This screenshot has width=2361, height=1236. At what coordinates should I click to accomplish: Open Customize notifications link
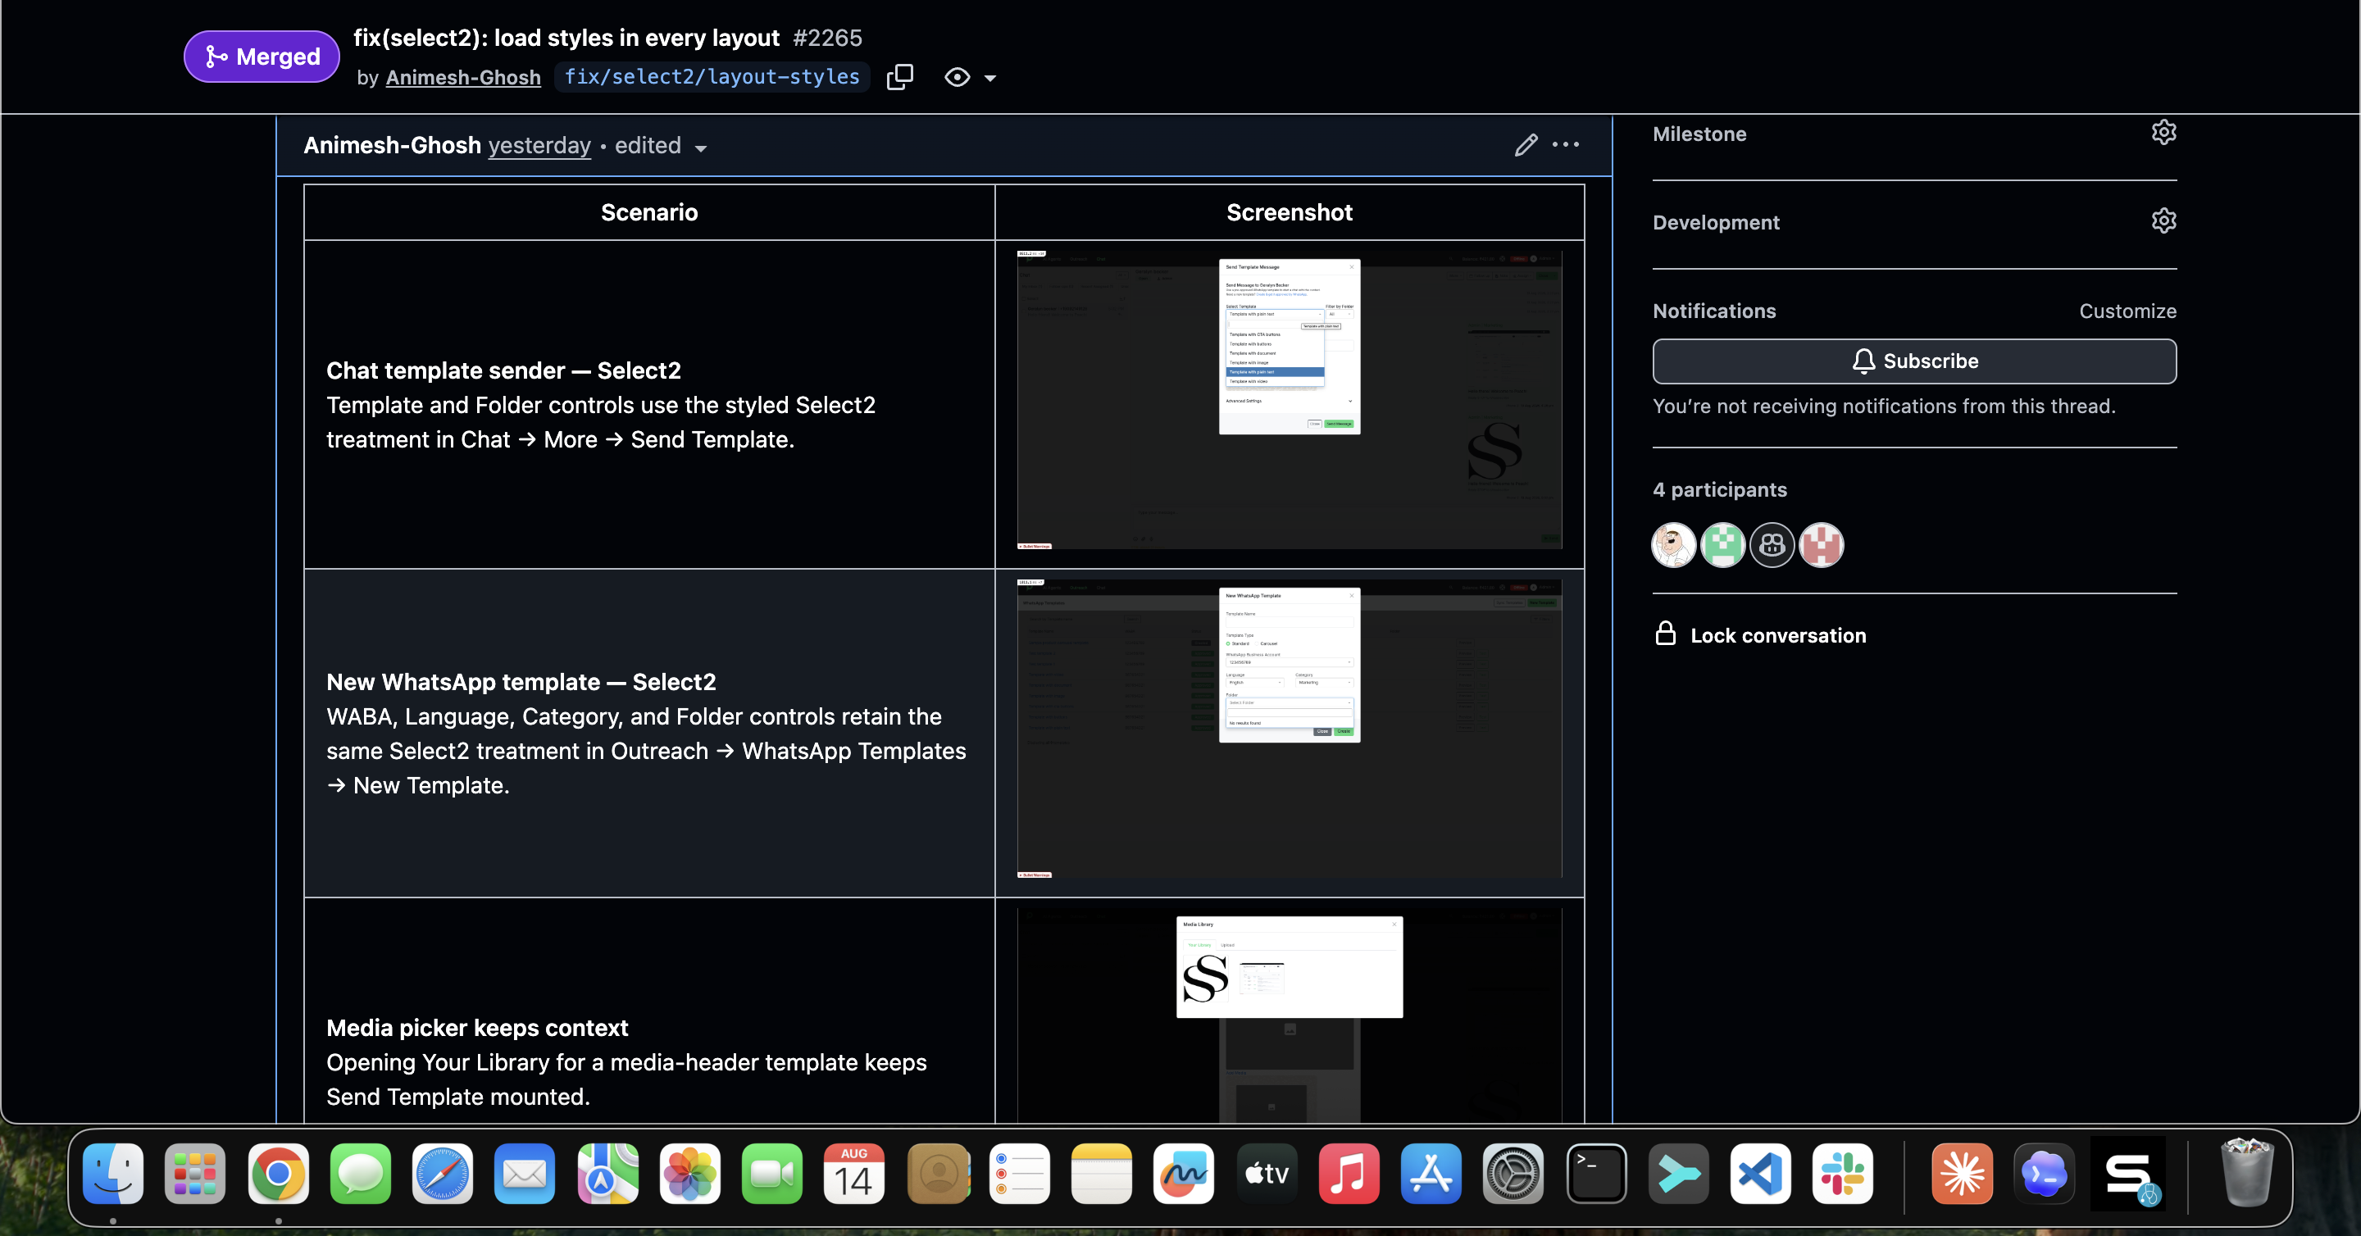pyautogui.click(x=2127, y=311)
